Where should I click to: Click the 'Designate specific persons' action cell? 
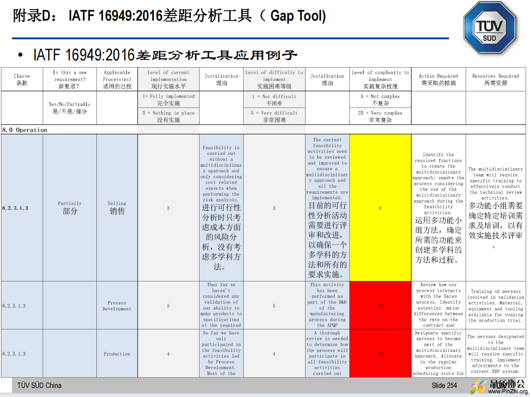pos(438,353)
